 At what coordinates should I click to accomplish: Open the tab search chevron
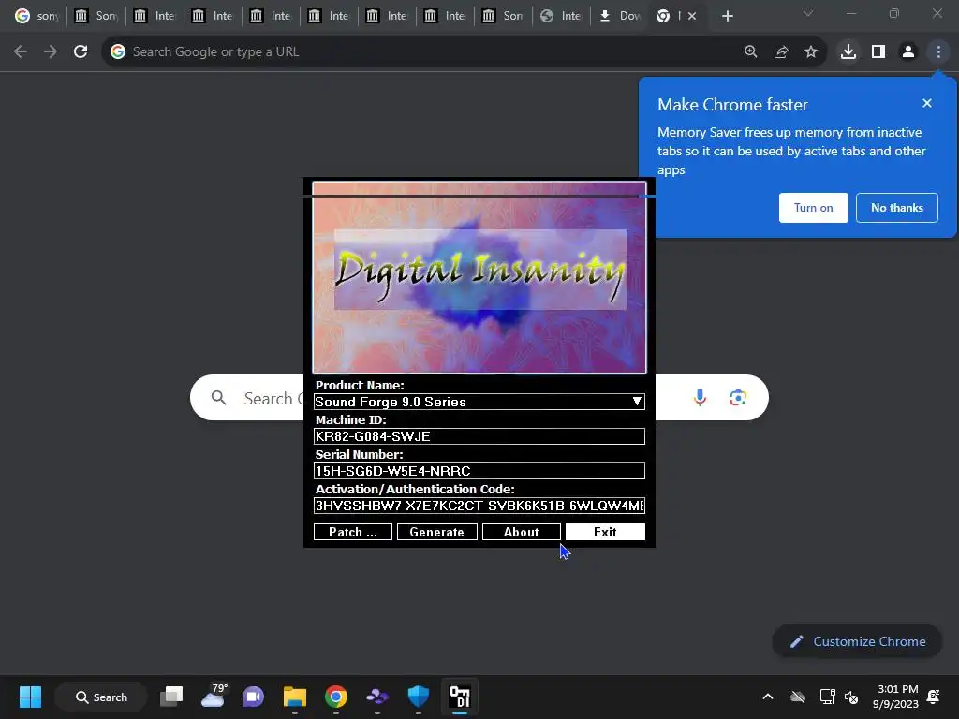pos(808,13)
